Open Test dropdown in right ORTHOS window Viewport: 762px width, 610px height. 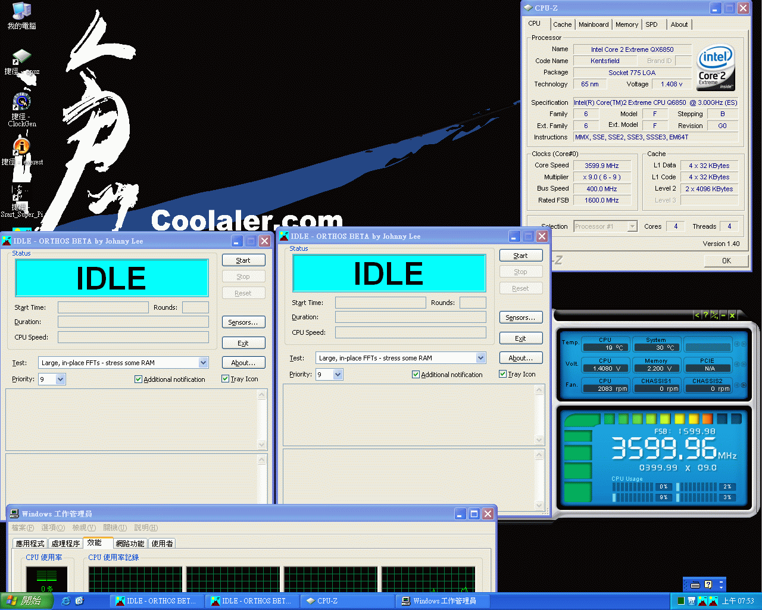pyautogui.click(x=480, y=357)
